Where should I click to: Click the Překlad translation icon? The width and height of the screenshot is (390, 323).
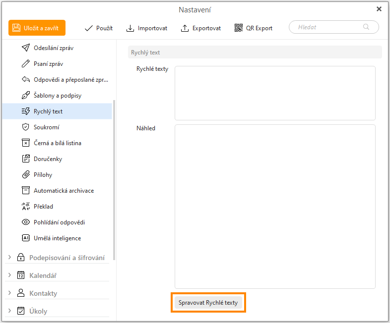pos(26,207)
